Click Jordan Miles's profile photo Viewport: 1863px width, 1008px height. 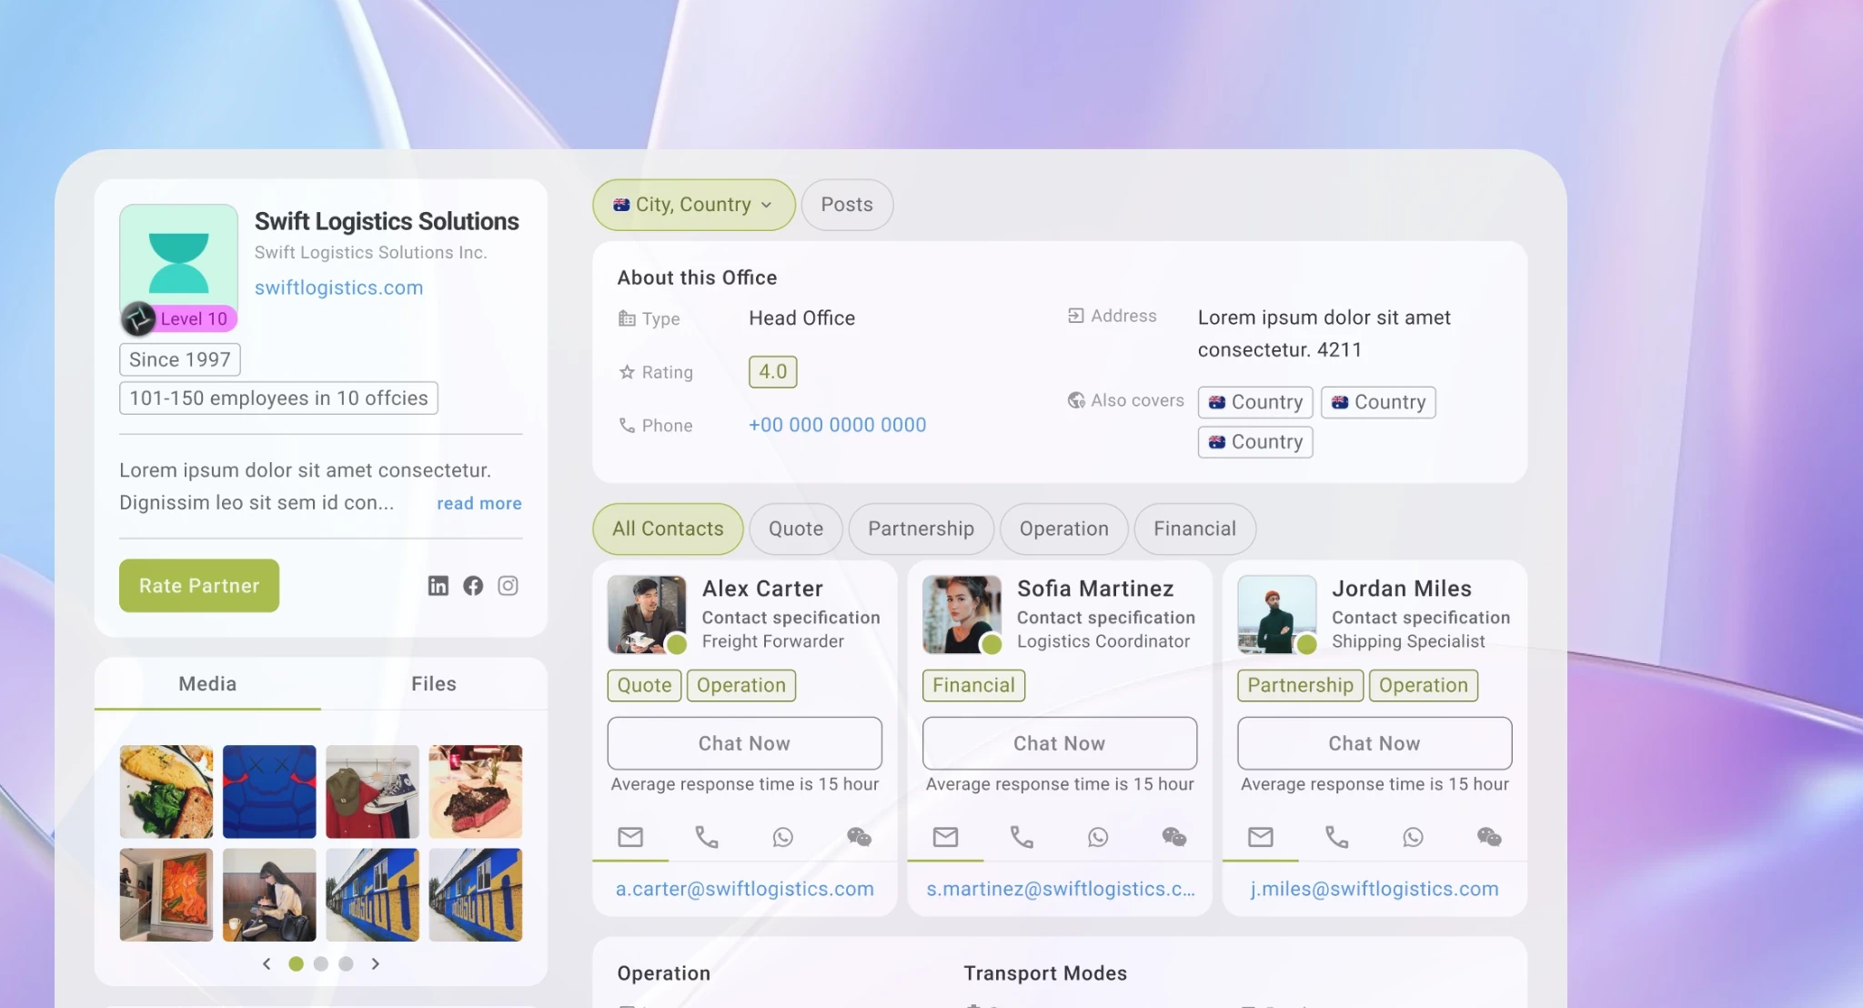click(1277, 614)
